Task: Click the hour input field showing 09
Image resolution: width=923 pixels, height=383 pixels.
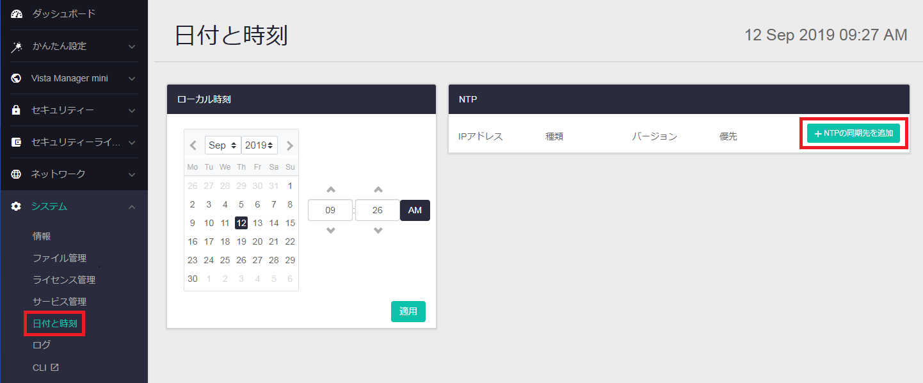Action: point(330,211)
